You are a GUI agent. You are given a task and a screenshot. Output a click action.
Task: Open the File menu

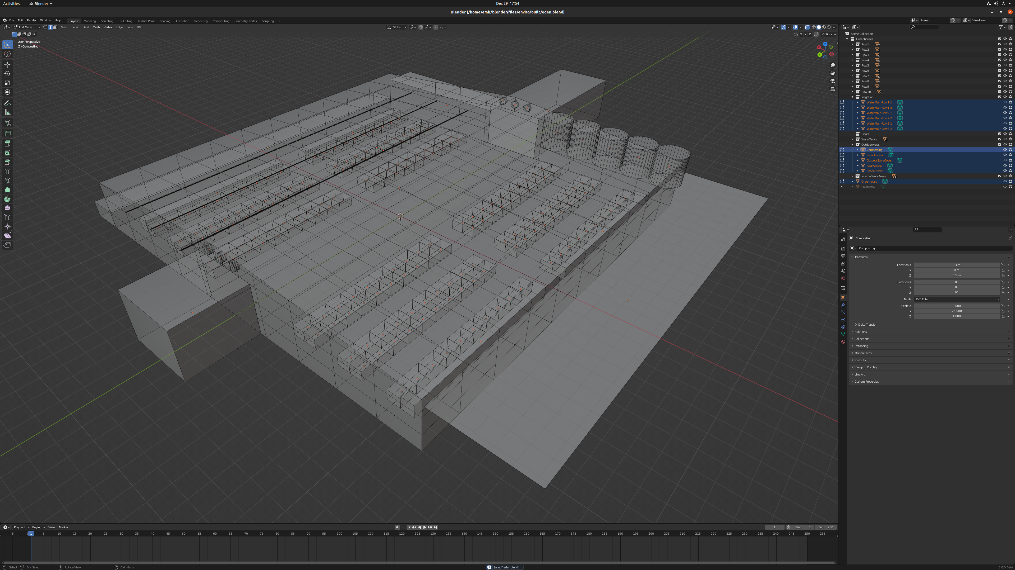tap(11, 21)
